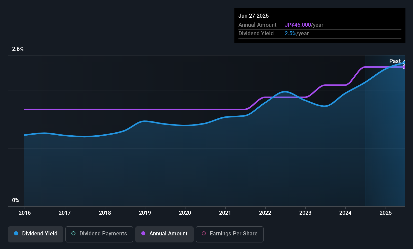This screenshot has width=413, height=249.
Task: Enable the Dividend Payments legend series
Action: (x=99, y=234)
